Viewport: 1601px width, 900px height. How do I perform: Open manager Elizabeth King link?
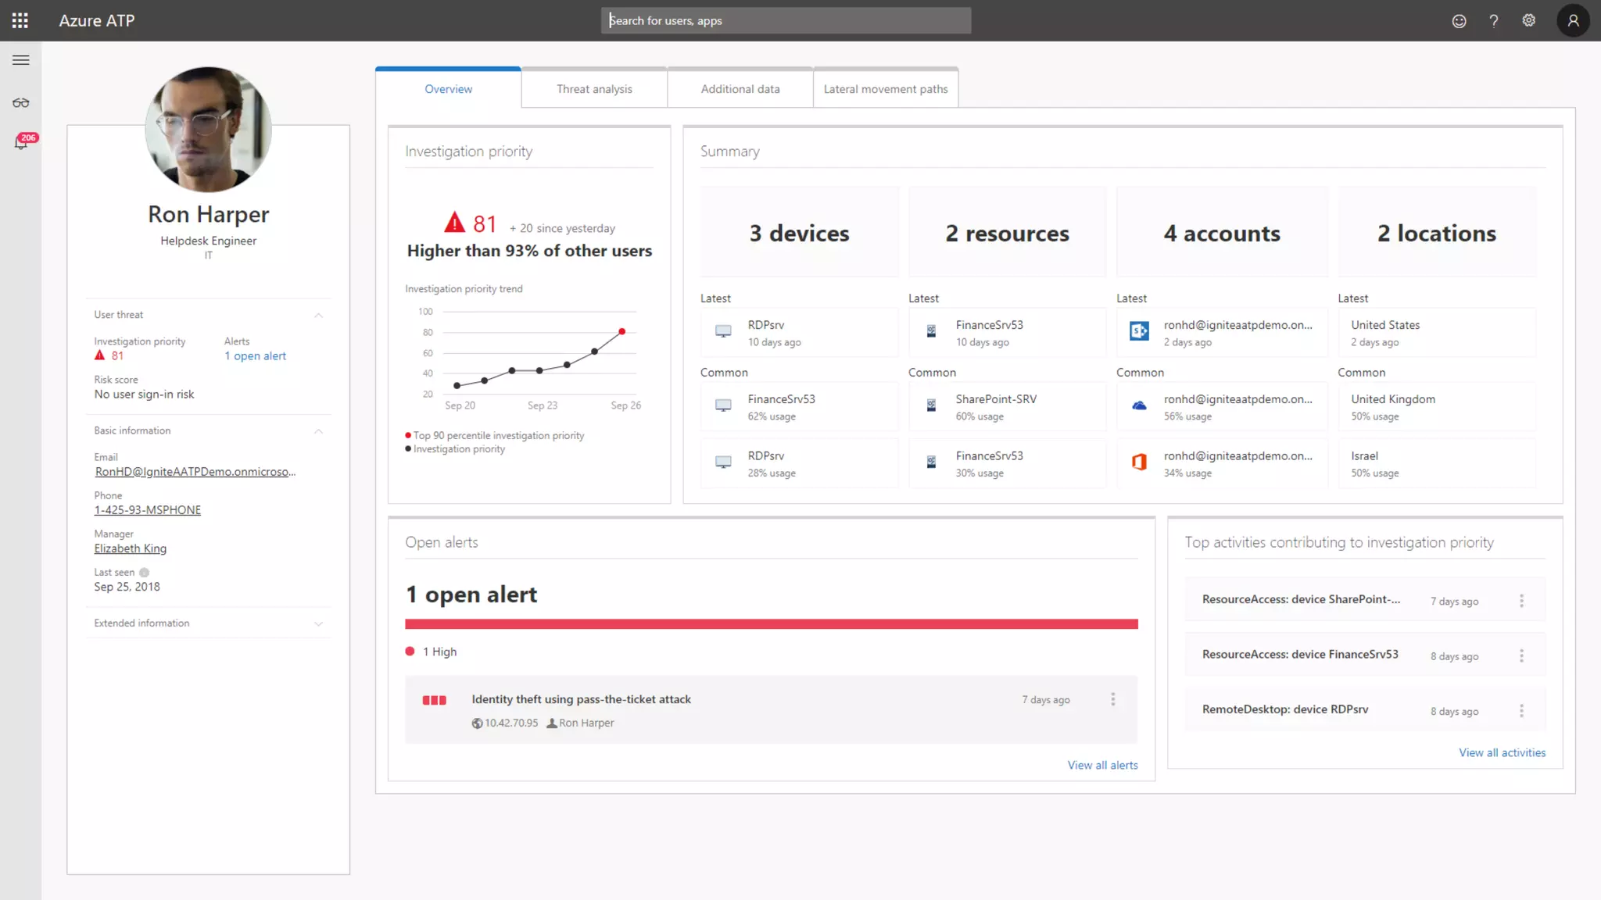[x=131, y=548]
